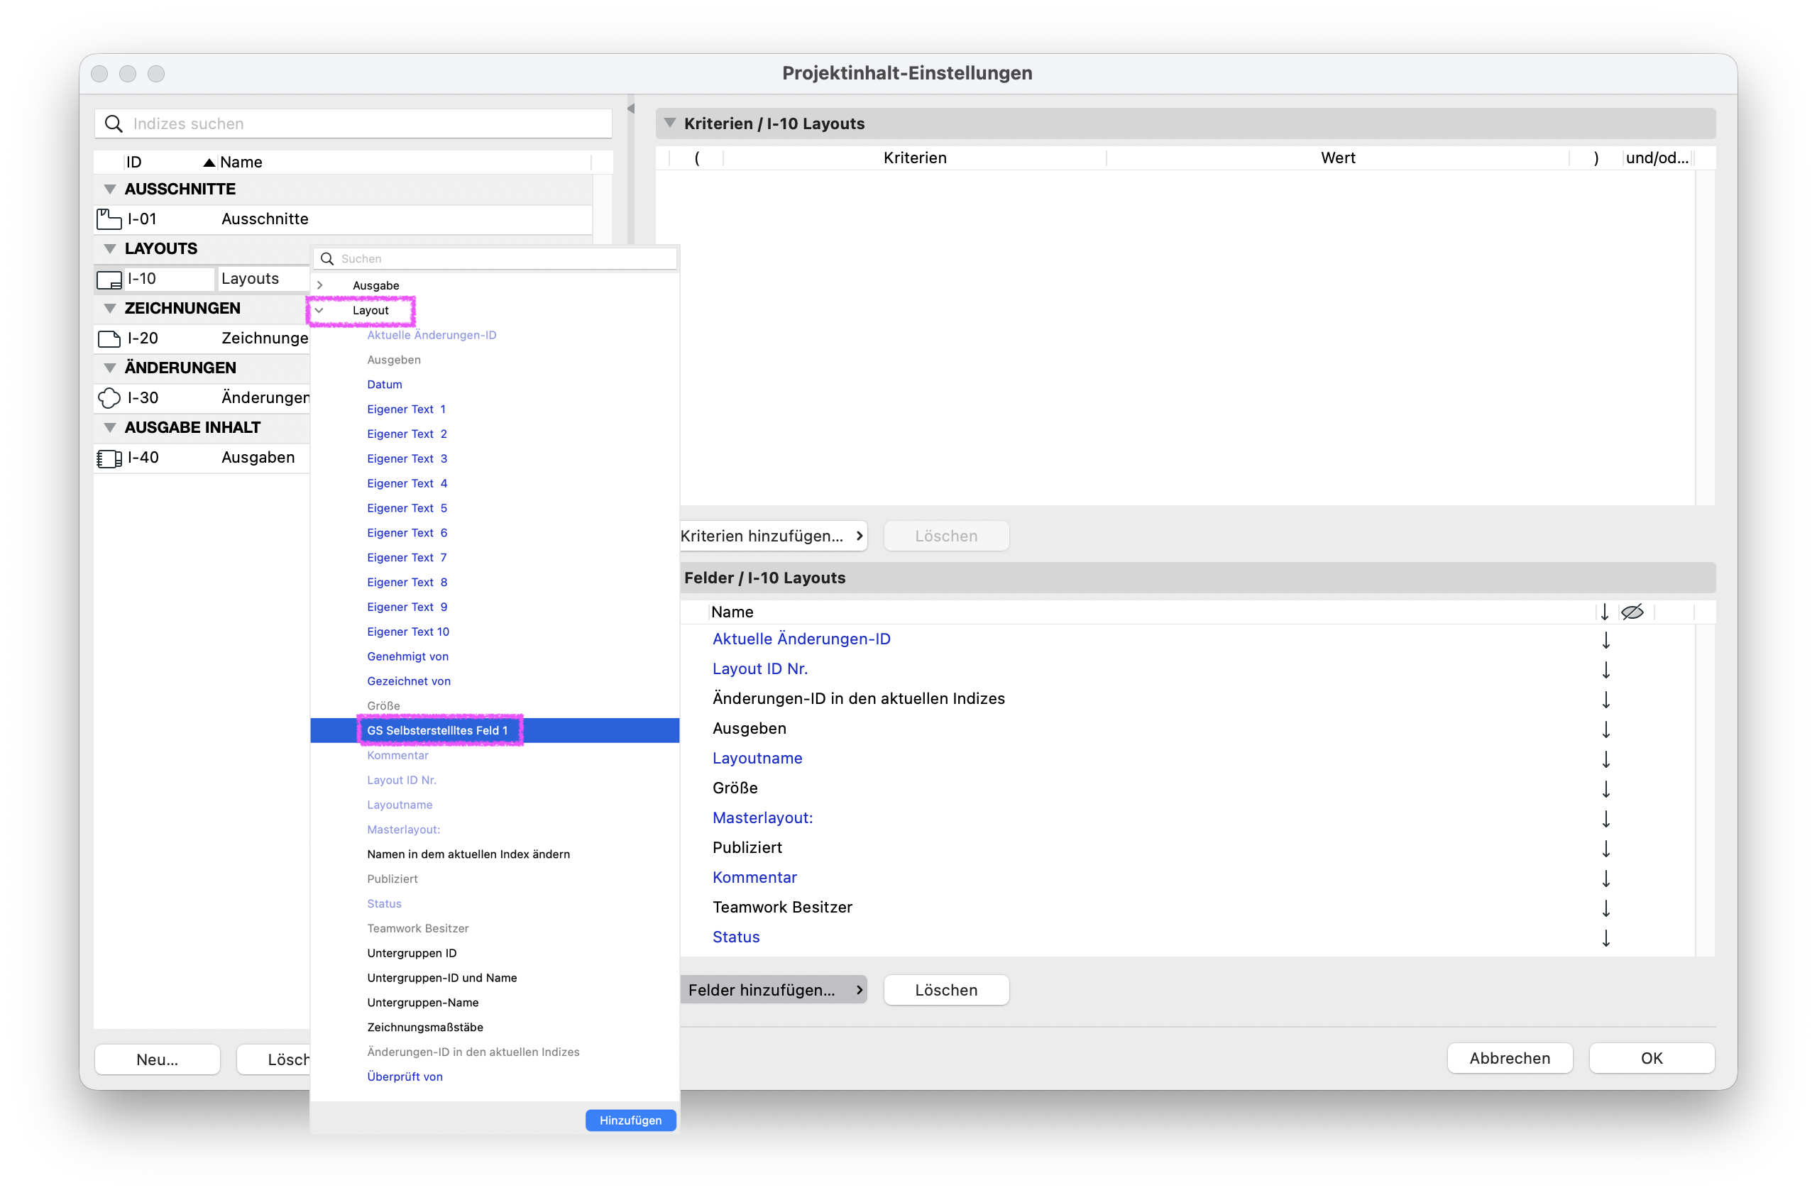Select Untergruppen ID in popup
The image size is (1817, 1195).
412,953
